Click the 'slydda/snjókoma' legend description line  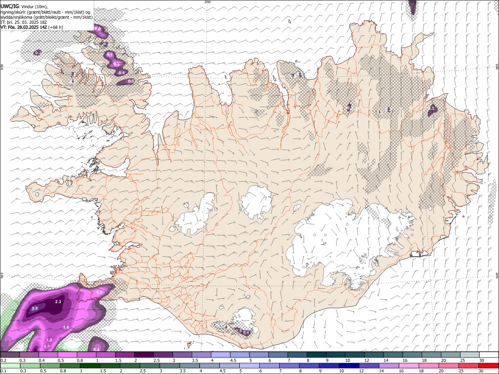46,17
